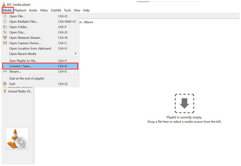The height and width of the screenshot is (166, 241).
Task: Select Open Location from clipboard
Action: coord(40,49)
